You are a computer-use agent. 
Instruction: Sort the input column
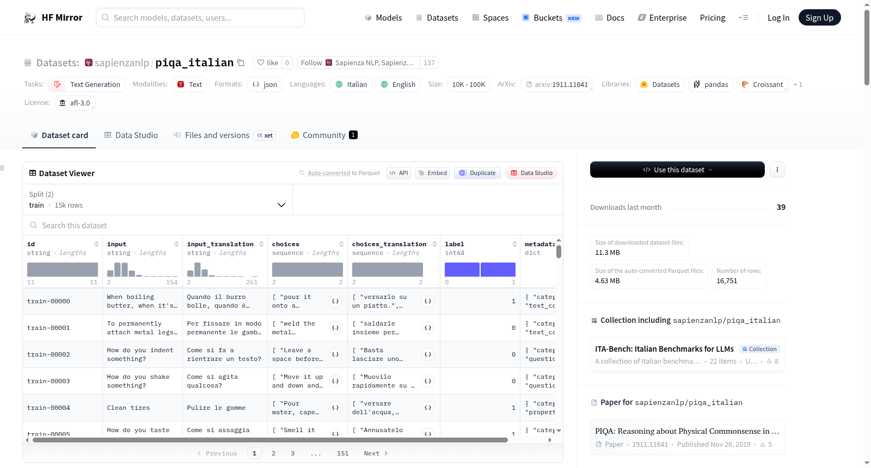(x=176, y=244)
